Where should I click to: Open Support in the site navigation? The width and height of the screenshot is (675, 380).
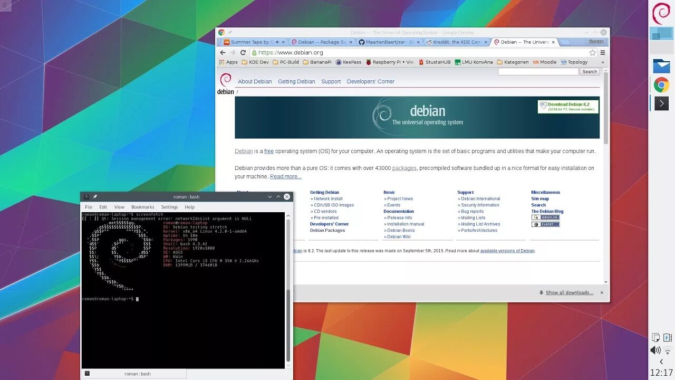click(x=331, y=81)
